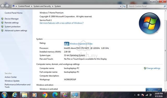Expand the arrow after Control Panel breadcrumb
The image size is (167, 98).
click(32, 6)
